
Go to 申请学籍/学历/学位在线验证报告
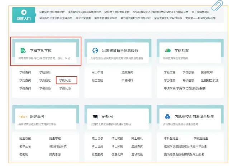click(185, 88)
